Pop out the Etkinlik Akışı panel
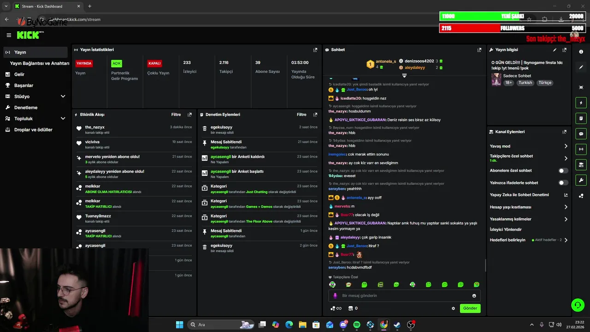Viewport: 590px width, 332px height. click(x=189, y=114)
